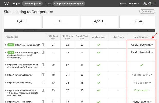Sort by Domain Trust Flow column

82,37
